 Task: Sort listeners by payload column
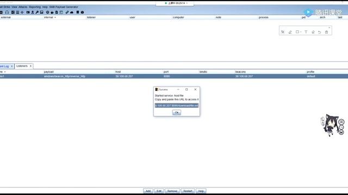point(48,72)
